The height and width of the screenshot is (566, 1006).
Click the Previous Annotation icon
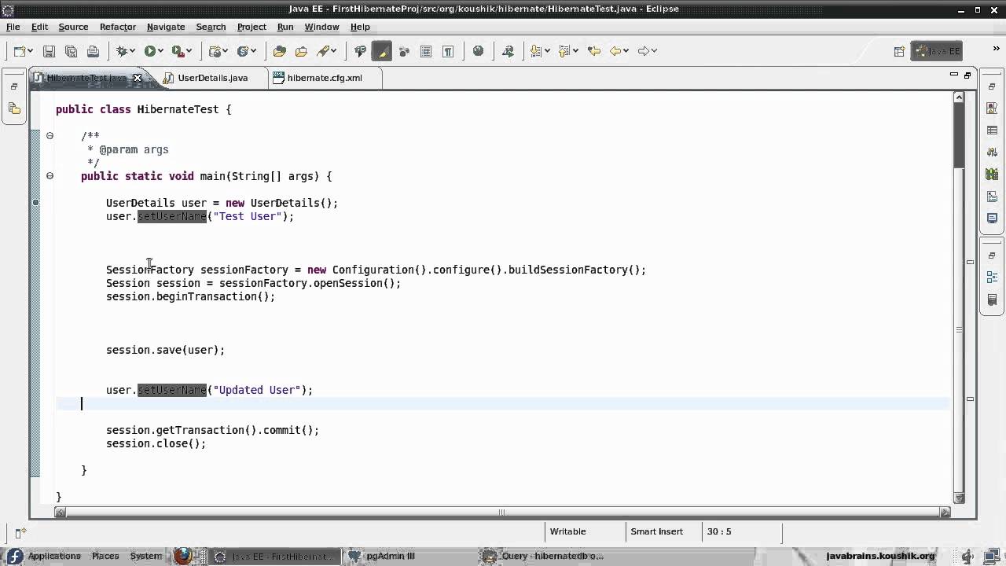click(x=564, y=51)
